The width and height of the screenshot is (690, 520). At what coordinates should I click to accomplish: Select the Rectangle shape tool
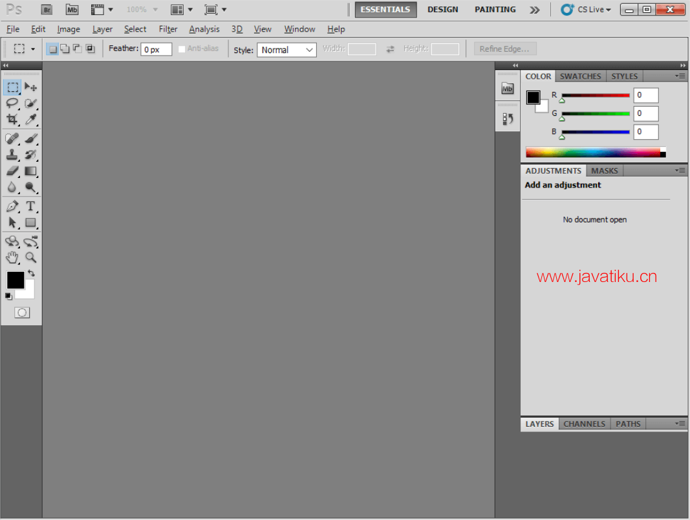coord(30,222)
